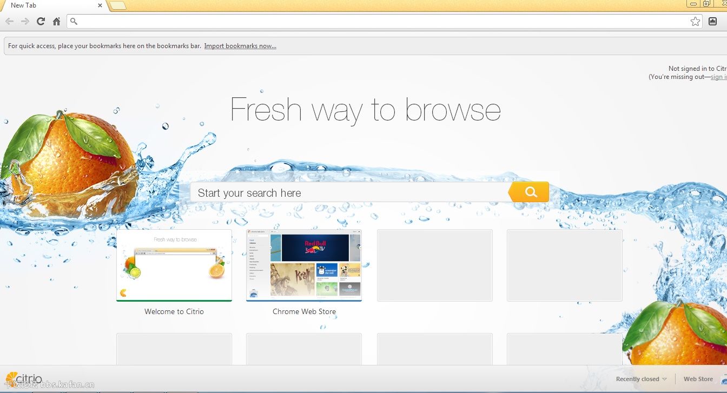727x393 pixels.
Task: Bookmark this page with the star icon
Action: 695,22
